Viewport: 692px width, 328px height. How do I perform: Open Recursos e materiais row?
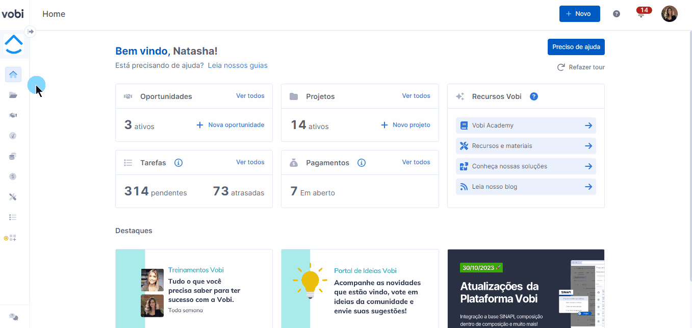pyautogui.click(x=526, y=146)
